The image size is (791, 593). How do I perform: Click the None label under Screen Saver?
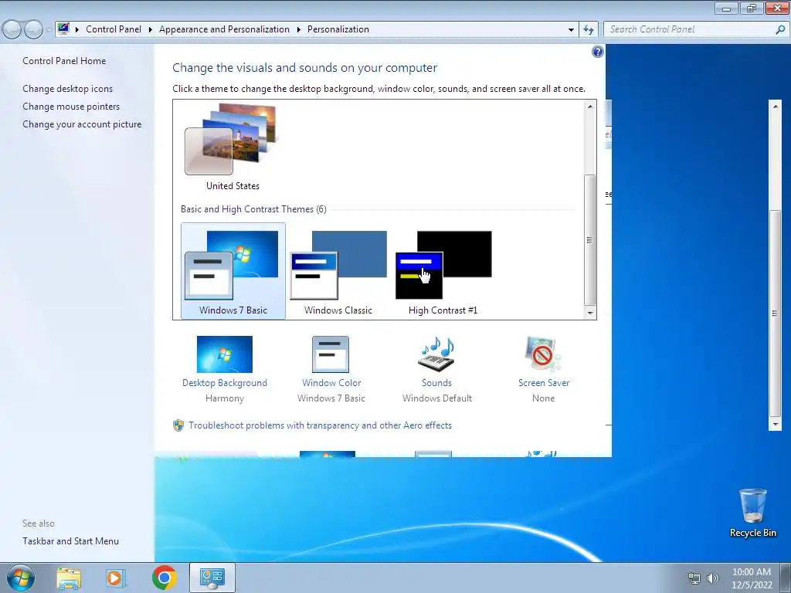[x=543, y=398]
